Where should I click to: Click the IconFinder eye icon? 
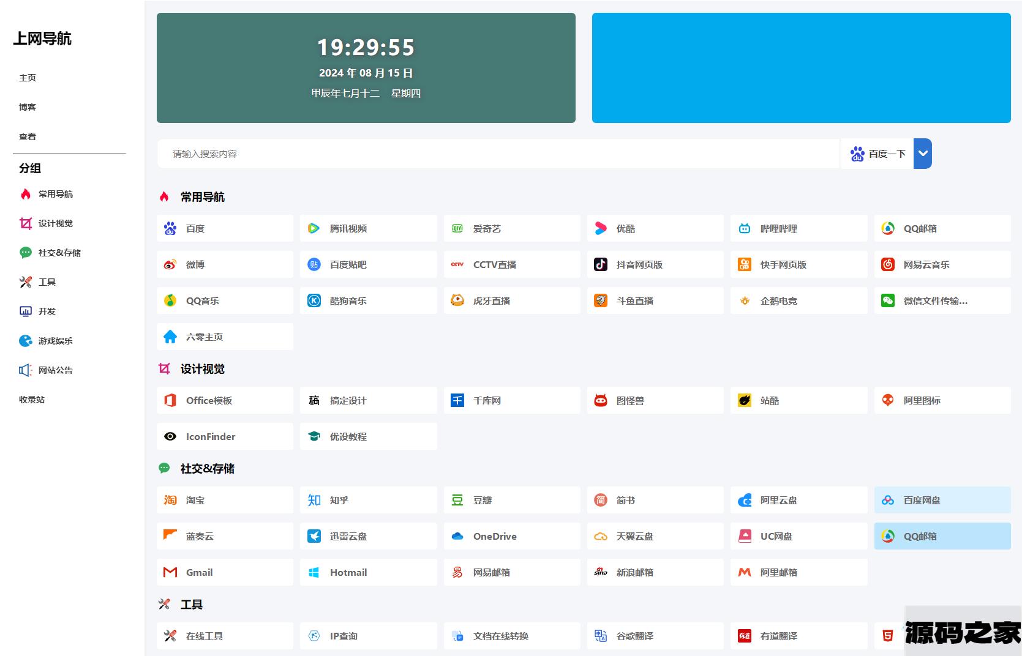coord(170,436)
